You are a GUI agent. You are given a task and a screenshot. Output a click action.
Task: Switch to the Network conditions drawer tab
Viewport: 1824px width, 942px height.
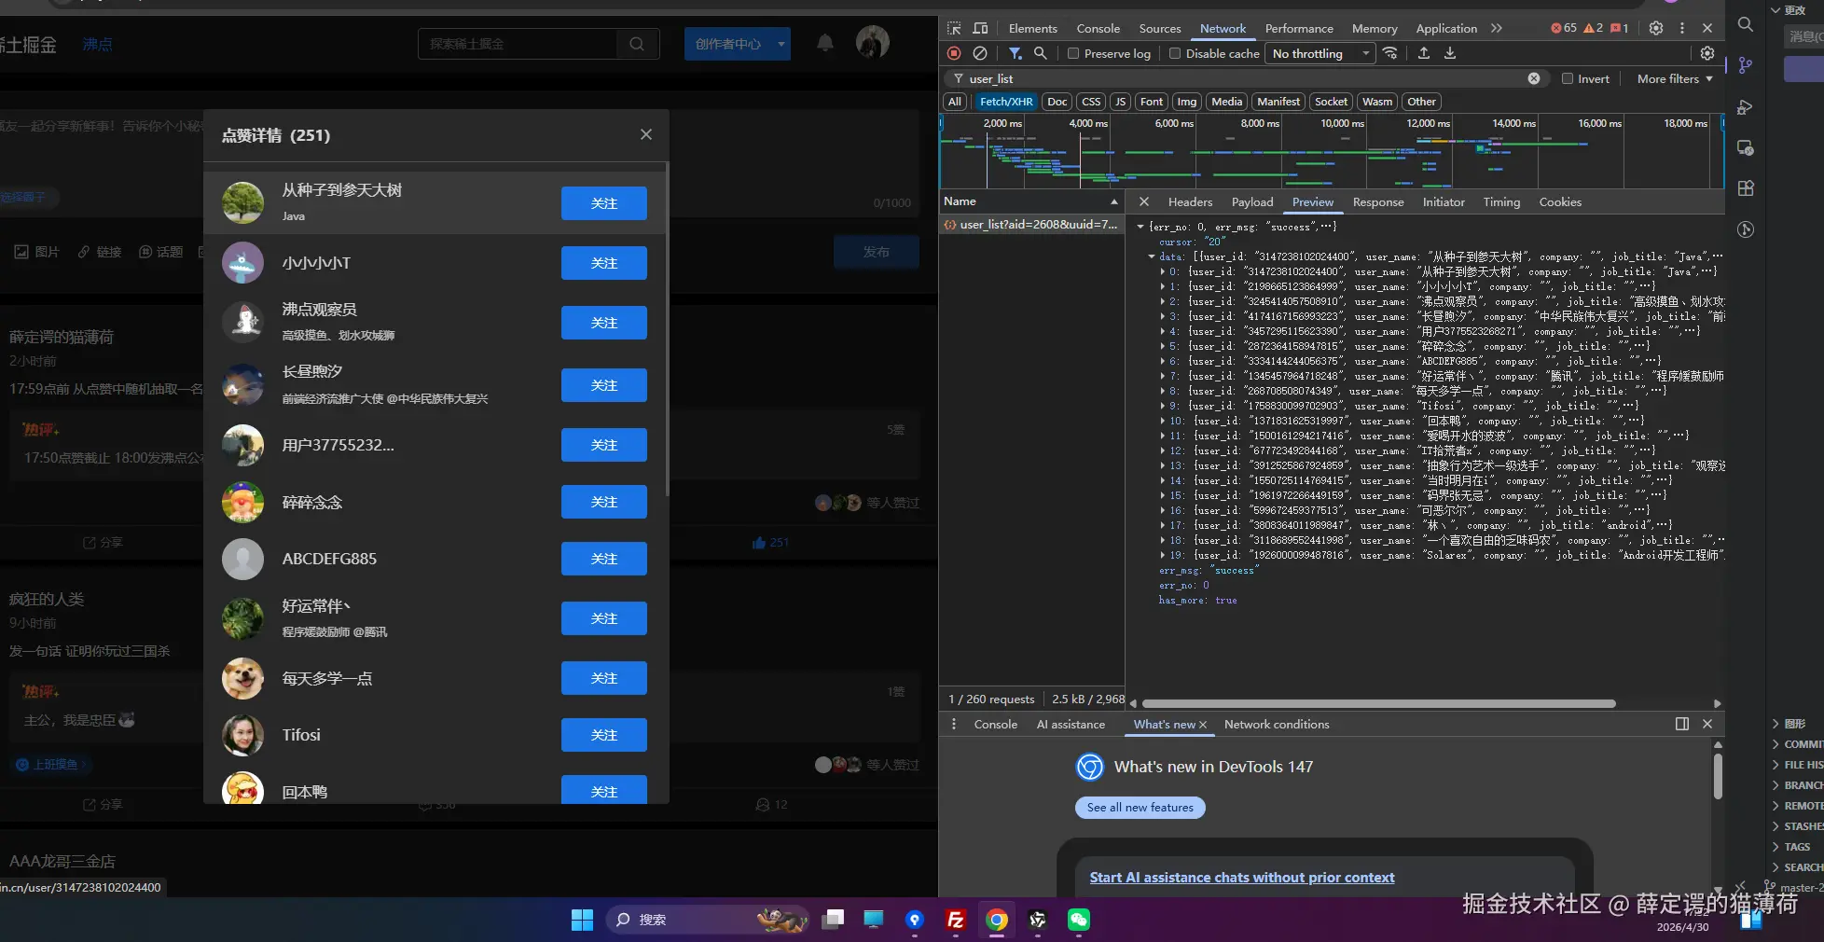point(1277,724)
